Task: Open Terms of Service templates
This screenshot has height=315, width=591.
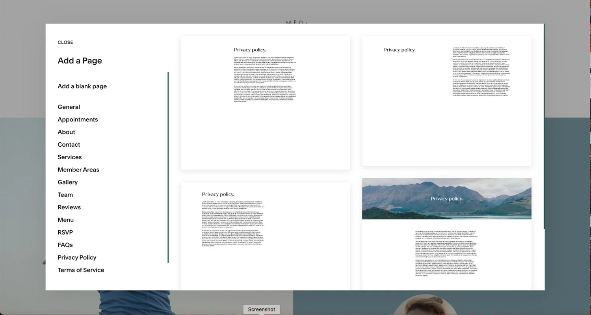Action: pos(81,270)
